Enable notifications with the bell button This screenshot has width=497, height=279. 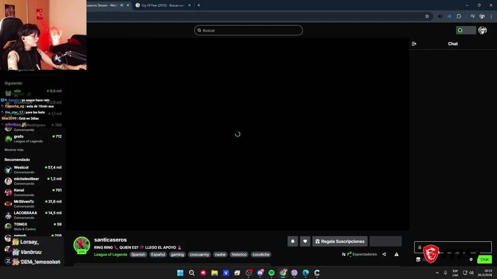[x=293, y=241]
